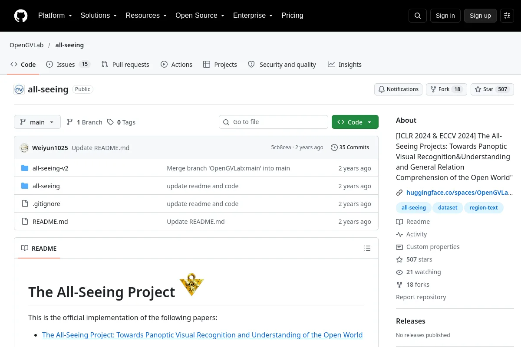Image resolution: width=521 pixels, height=347 pixels.
Task: Click the Sign up button
Action: 480,16
